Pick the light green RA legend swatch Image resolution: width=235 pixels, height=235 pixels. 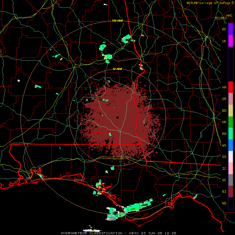point(231,134)
